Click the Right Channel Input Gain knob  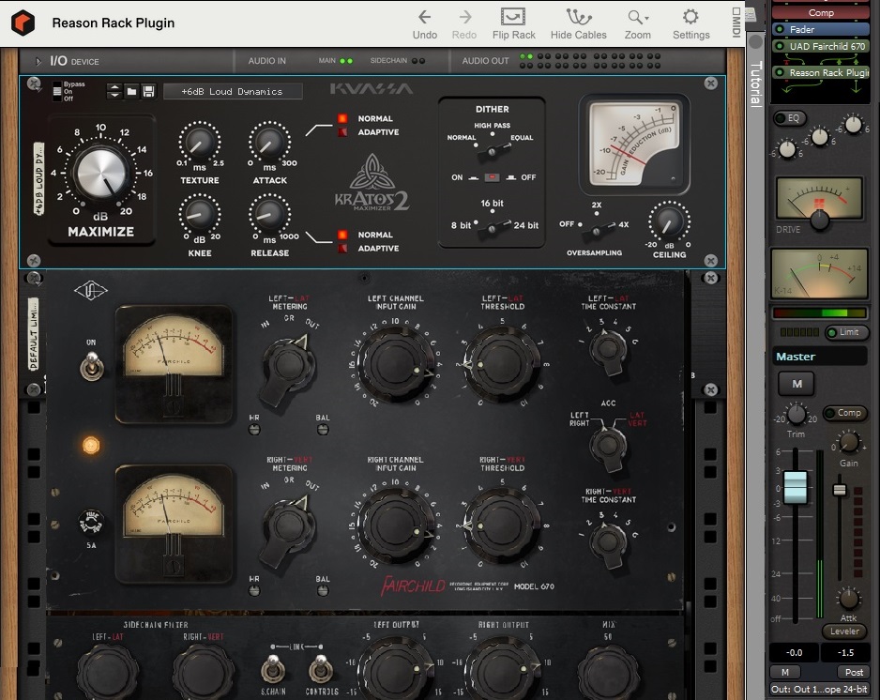point(396,525)
